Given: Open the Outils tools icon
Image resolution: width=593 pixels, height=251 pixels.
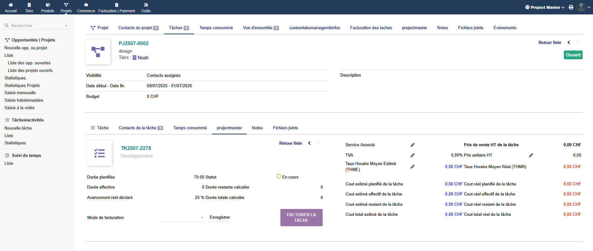Looking at the screenshot, I should [x=146, y=5].
